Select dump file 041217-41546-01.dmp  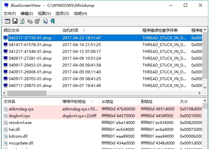coord(30,51)
